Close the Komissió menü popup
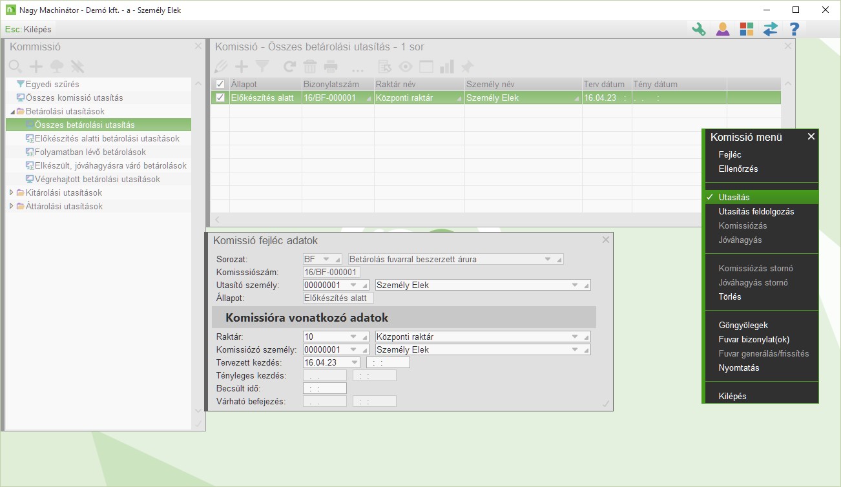 tap(811, 136)
